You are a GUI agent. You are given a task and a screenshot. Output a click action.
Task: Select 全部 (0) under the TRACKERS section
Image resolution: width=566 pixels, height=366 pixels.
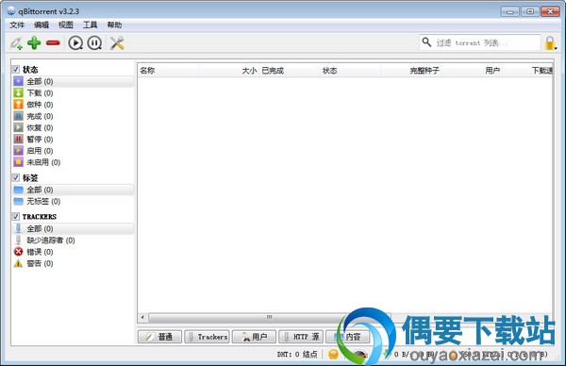click(74, 229)
